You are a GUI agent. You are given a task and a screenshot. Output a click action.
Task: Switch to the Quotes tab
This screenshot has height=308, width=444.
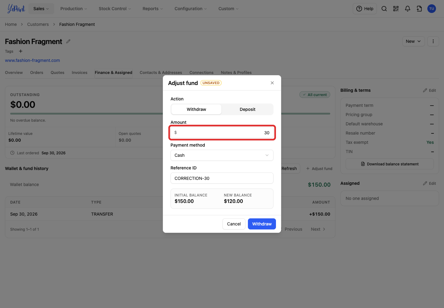[x=58, y=73]
